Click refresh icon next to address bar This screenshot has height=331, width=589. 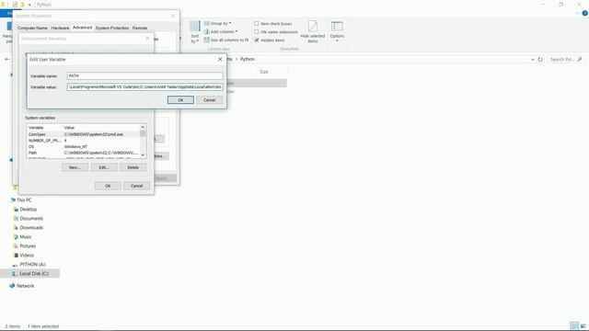point(540,59)
